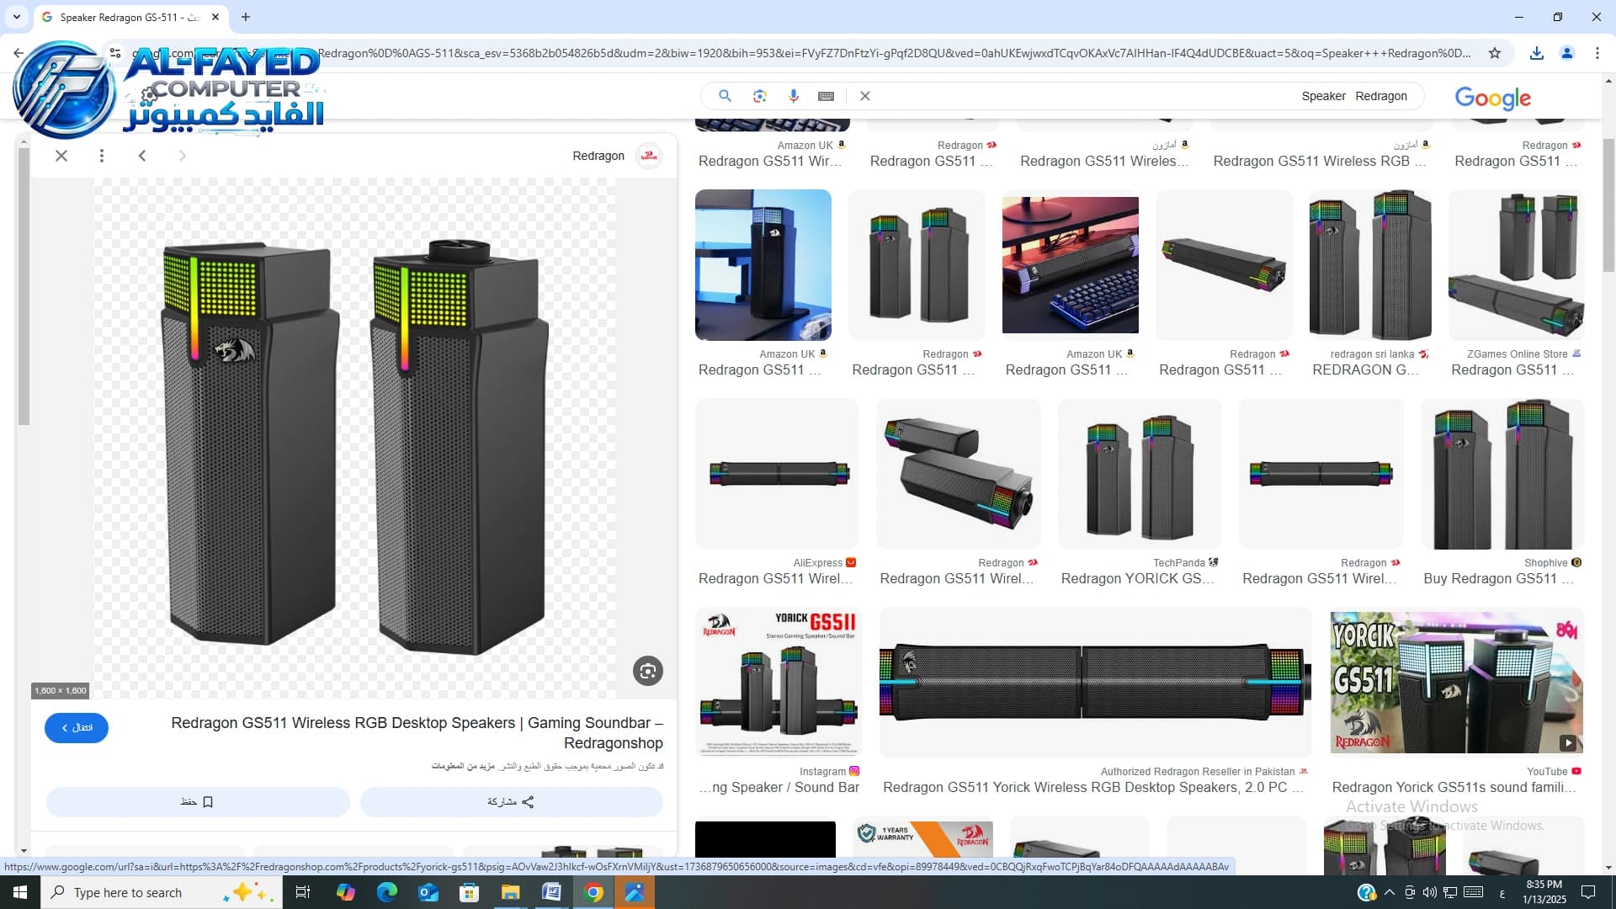Open File Explorer from taskbar
Screen dimensions: 1616x909
point(510,892)
